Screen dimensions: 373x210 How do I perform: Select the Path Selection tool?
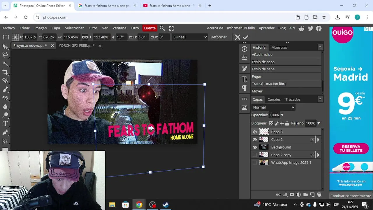coord(5,141)
